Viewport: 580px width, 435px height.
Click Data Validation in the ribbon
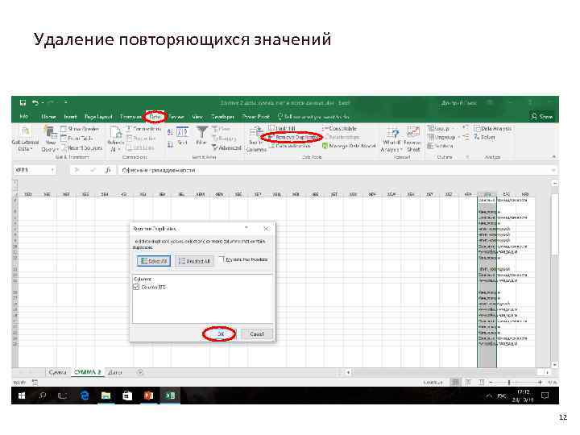click(289, 146)
